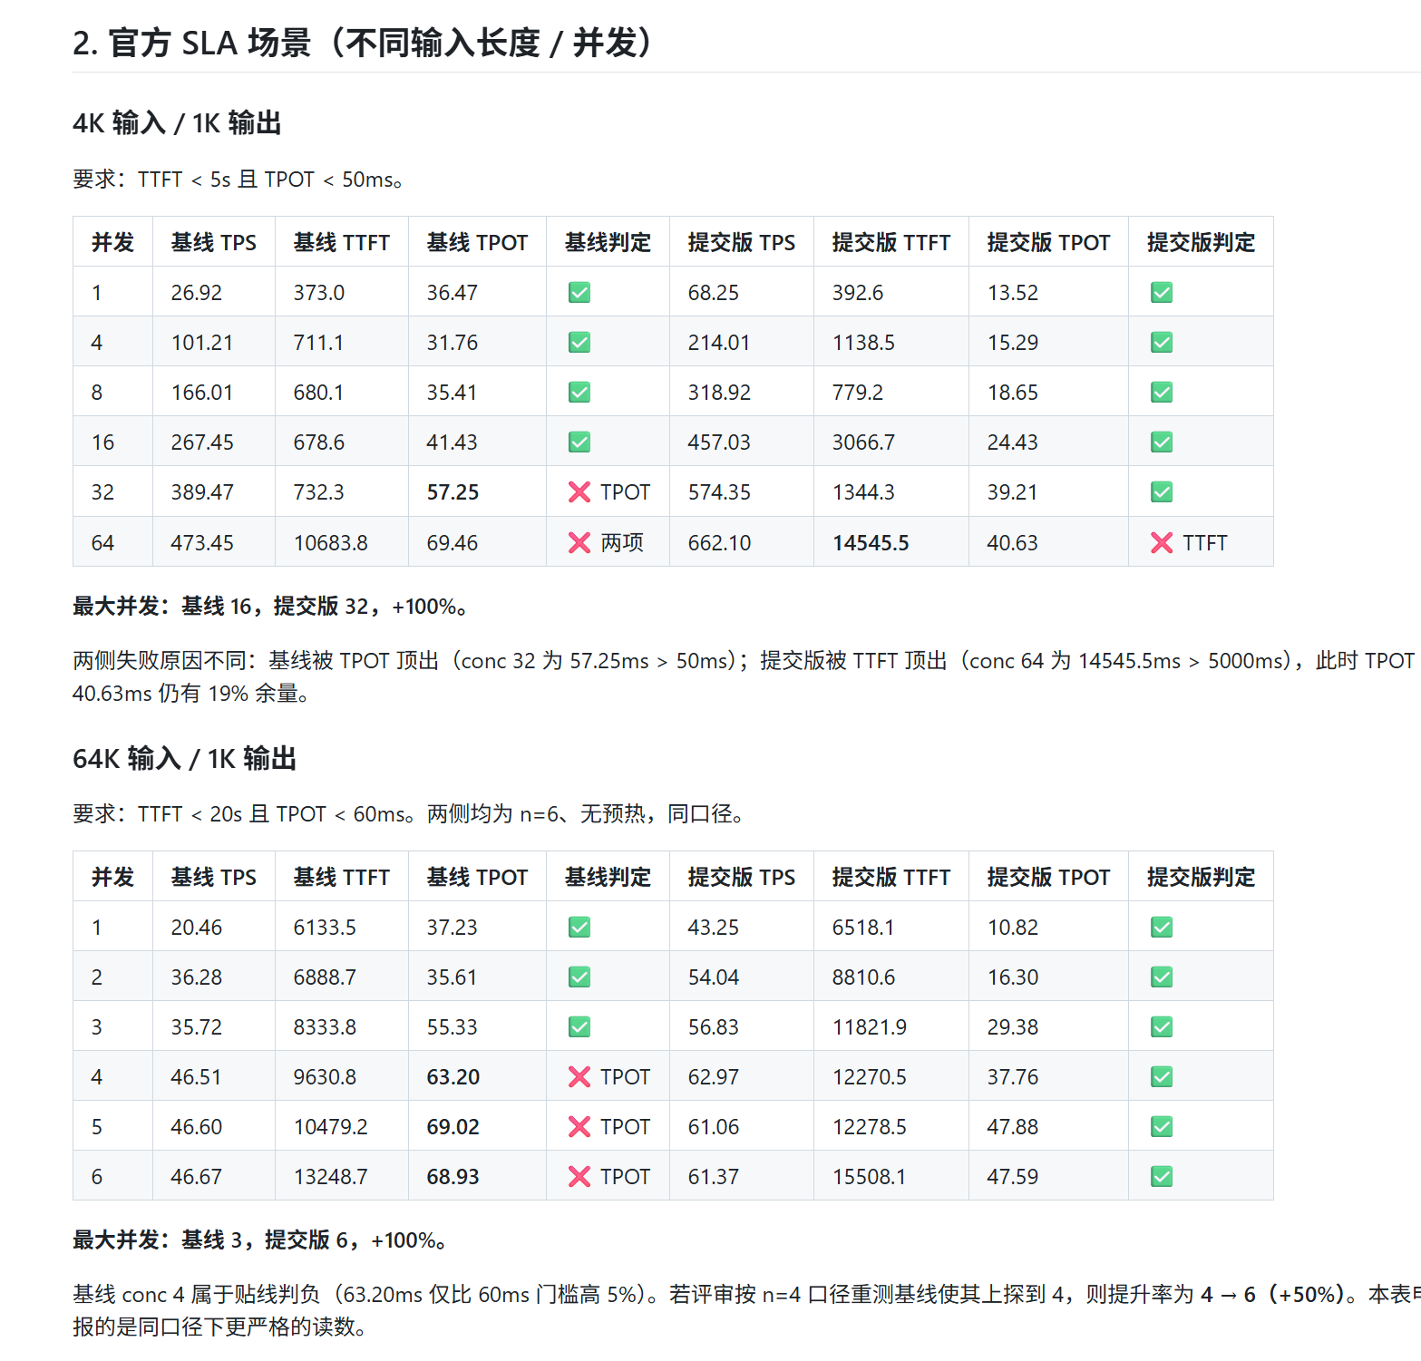Screen dimensions: 1421x1361
Task: Click the summary '最大并发：基线 3，提交版 6，+100%'
Action: point(259,1239)
